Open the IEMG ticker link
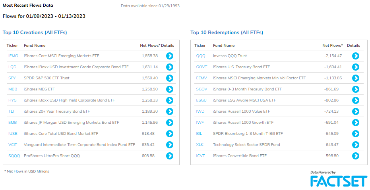This screenshot has height=190, width=370. [x=13, y=56]
